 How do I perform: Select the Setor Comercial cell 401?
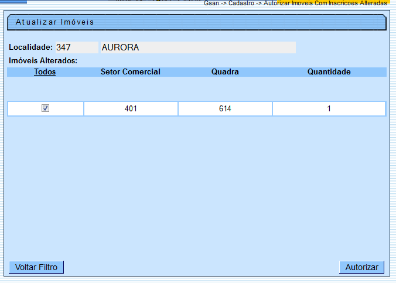point(131,109)
